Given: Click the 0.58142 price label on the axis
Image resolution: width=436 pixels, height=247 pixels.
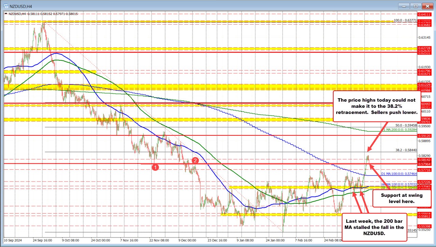Looking at the screenshot, I should pos(425,160).
